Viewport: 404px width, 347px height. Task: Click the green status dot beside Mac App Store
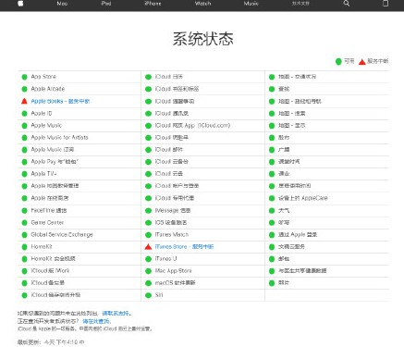pyautogui.click(x=148, y=271)
